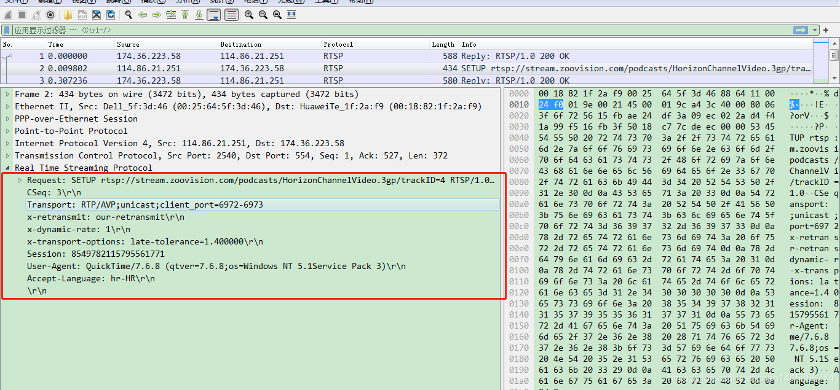This screenshot has width=840, height=390.
Task: Find a packet with magnifier icon
Action: click(x=128, y=14)
